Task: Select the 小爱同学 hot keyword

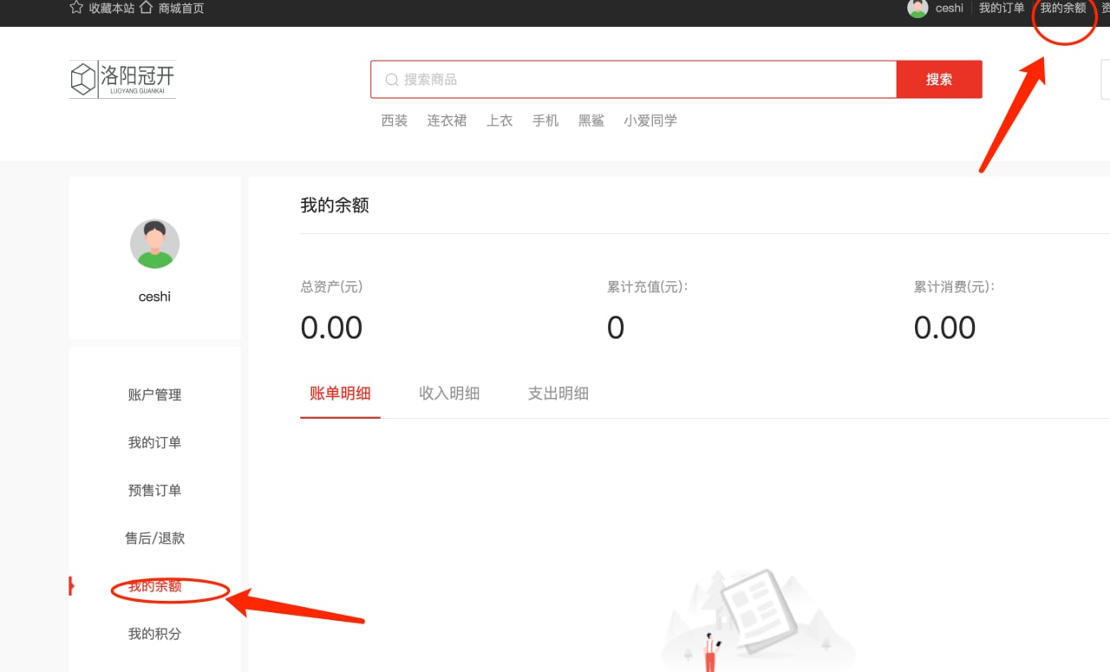Action: (x=650, y=121)
